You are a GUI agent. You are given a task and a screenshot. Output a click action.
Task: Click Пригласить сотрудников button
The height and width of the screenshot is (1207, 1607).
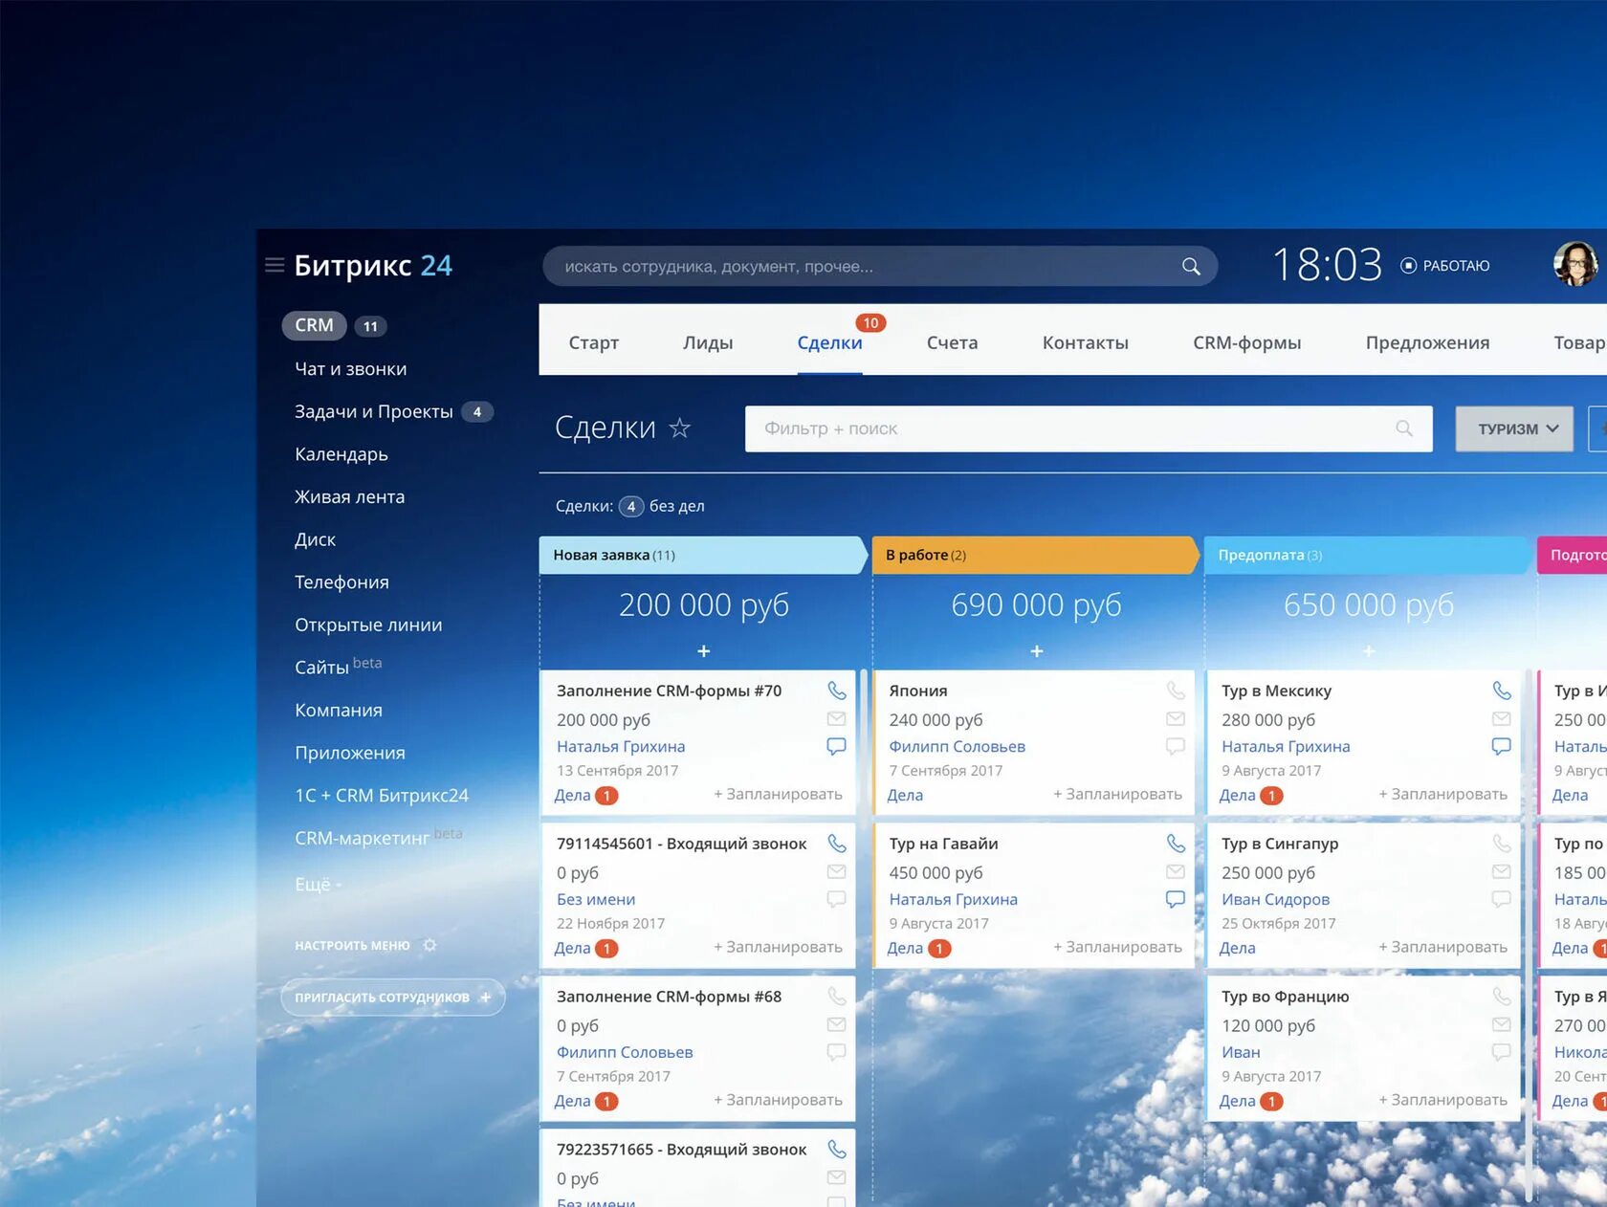point(392,998)
